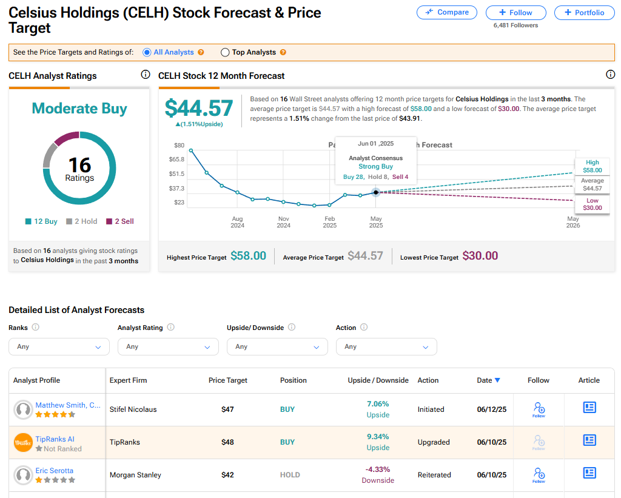The height and width of the screenshot is (498, 621).
Task: Click the $47 price target cell
Action: 227,409
